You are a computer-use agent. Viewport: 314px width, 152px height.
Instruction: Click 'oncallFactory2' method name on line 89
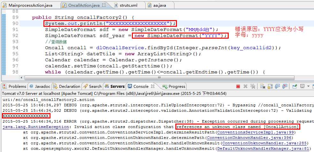[x=100, y=18]
